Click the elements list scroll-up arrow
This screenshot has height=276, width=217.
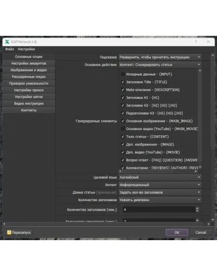coord(200,71)
